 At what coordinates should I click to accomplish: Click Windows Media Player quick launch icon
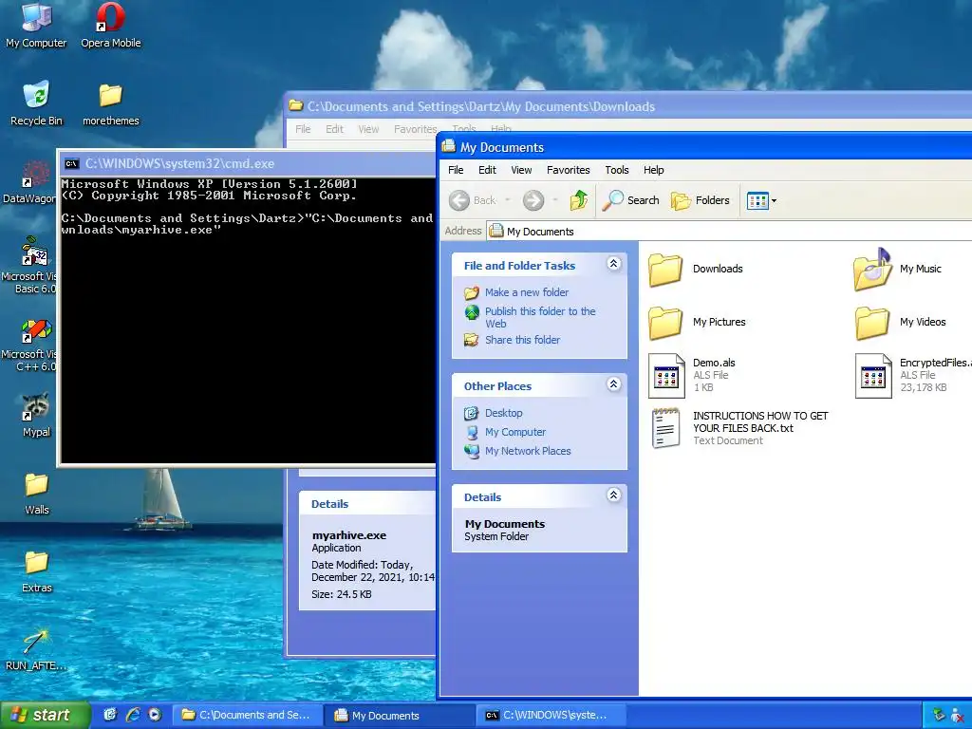155,715
